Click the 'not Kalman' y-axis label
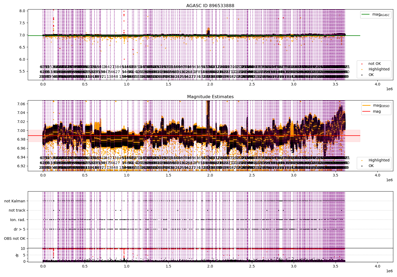The height and width of the screenshot is (277, 397). point(15,201)
